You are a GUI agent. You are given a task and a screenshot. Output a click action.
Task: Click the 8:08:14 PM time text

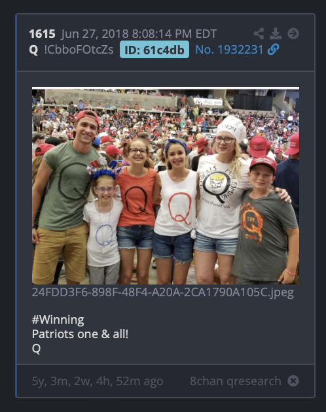tap(162, 34)
